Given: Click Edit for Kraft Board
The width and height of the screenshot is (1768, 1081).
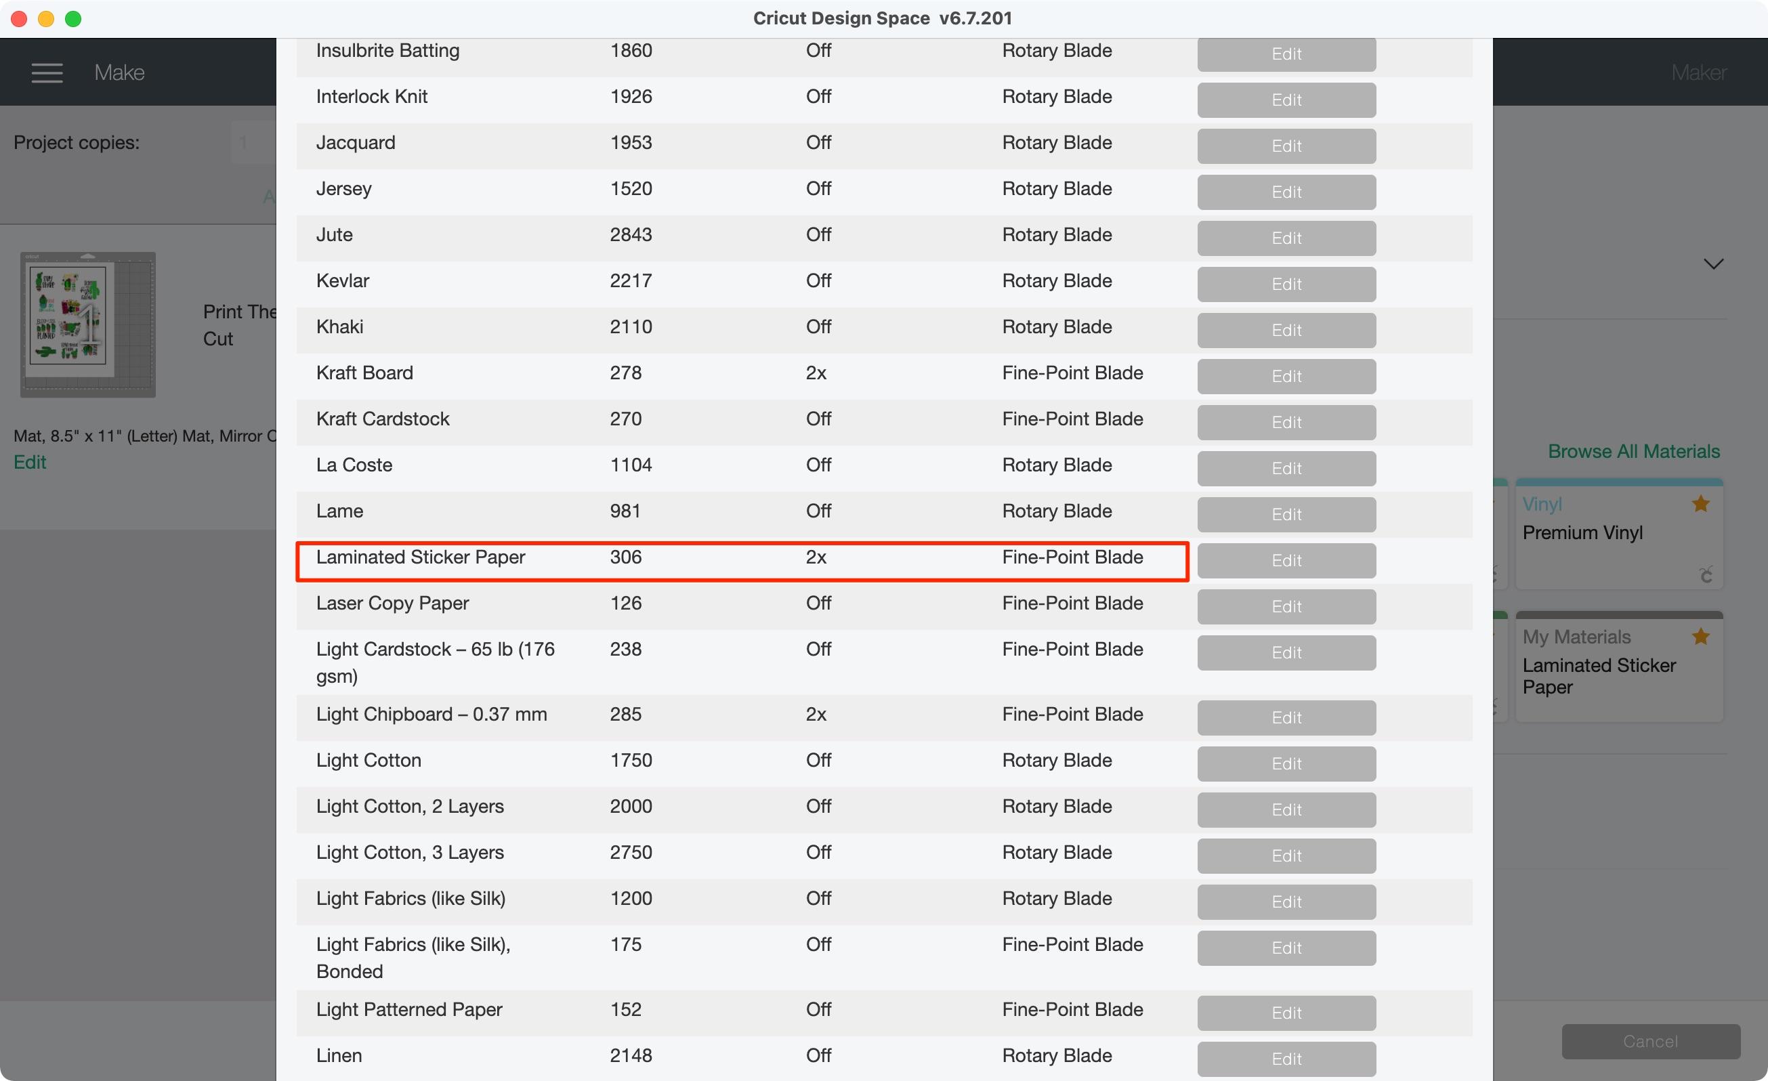Looking at the screenshot, I should click(x=1286, y=376).
